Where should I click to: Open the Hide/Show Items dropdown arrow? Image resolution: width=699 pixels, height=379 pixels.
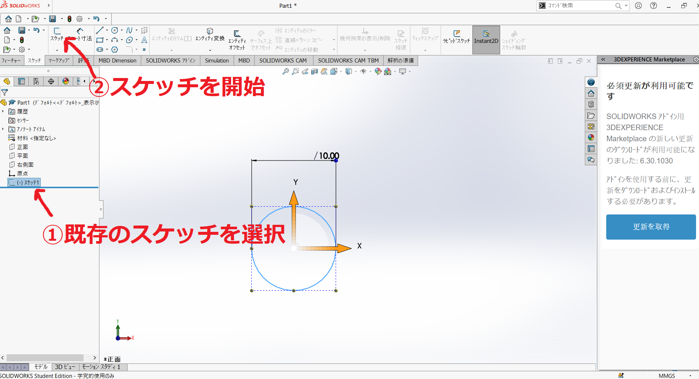tap(370, 71)
